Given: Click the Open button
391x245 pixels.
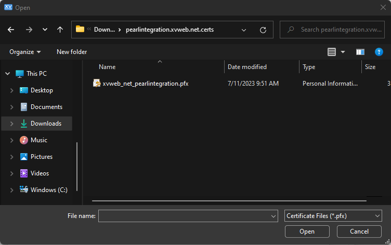Looking at the screenshot, I should coord(307,232).
